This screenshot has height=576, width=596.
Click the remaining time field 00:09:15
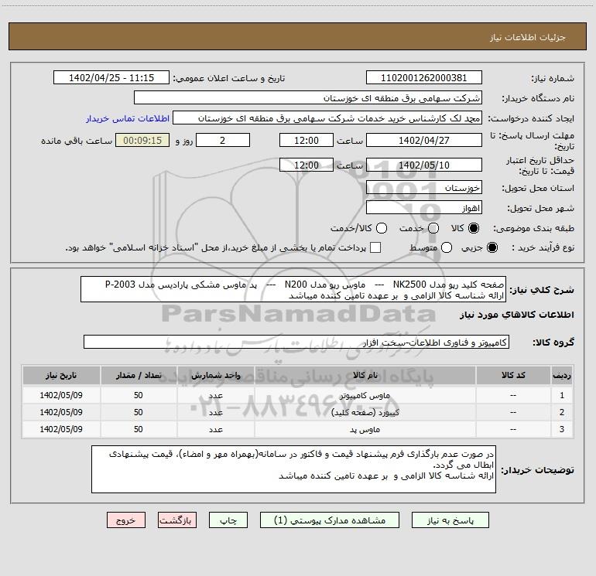(142, 140)
